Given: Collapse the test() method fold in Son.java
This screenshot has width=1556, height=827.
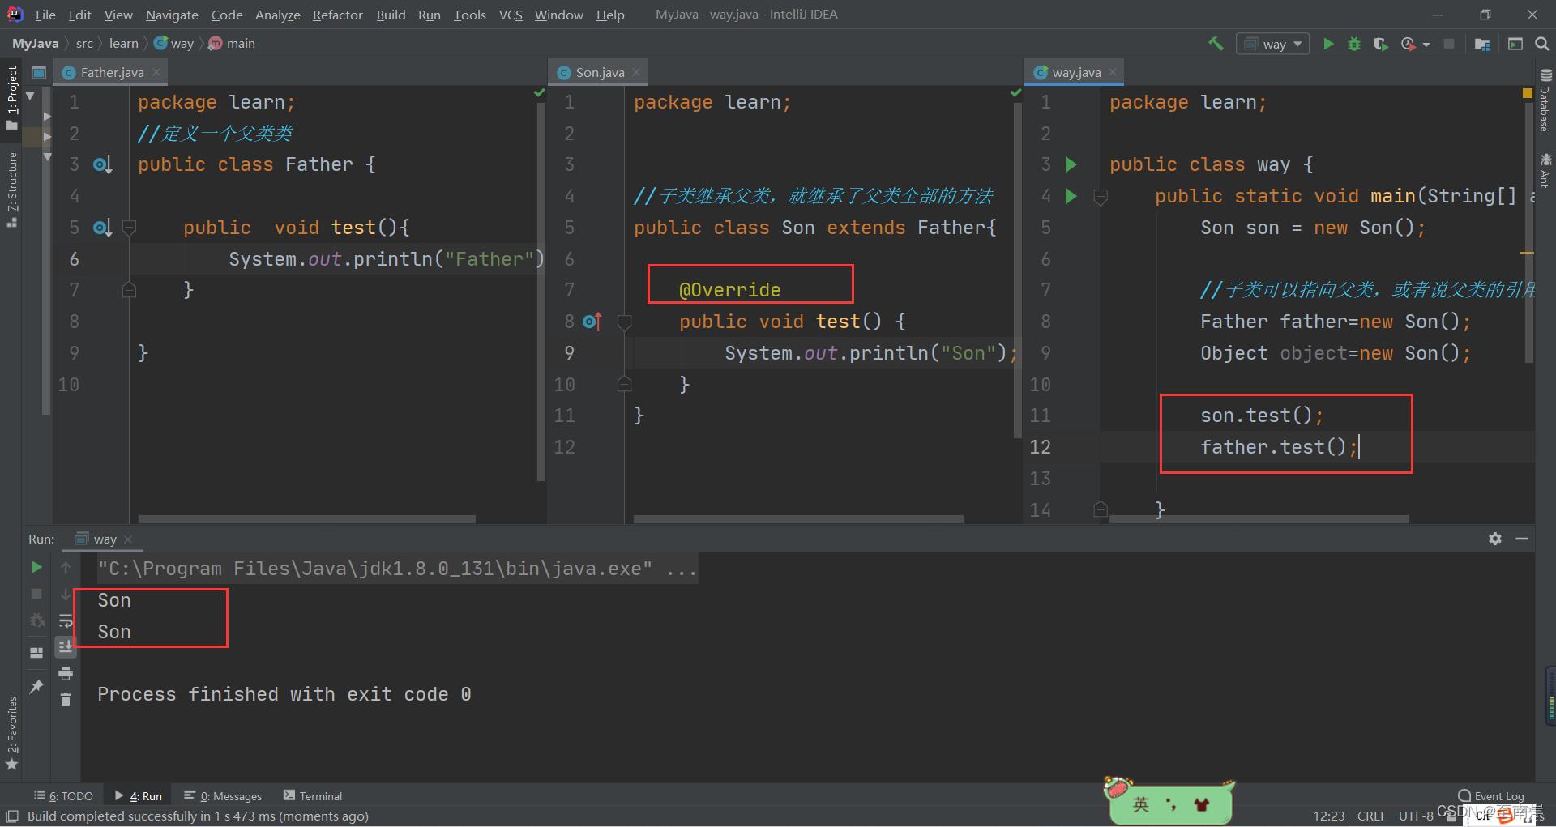Looking at the screenshot, I should [624, 322].
